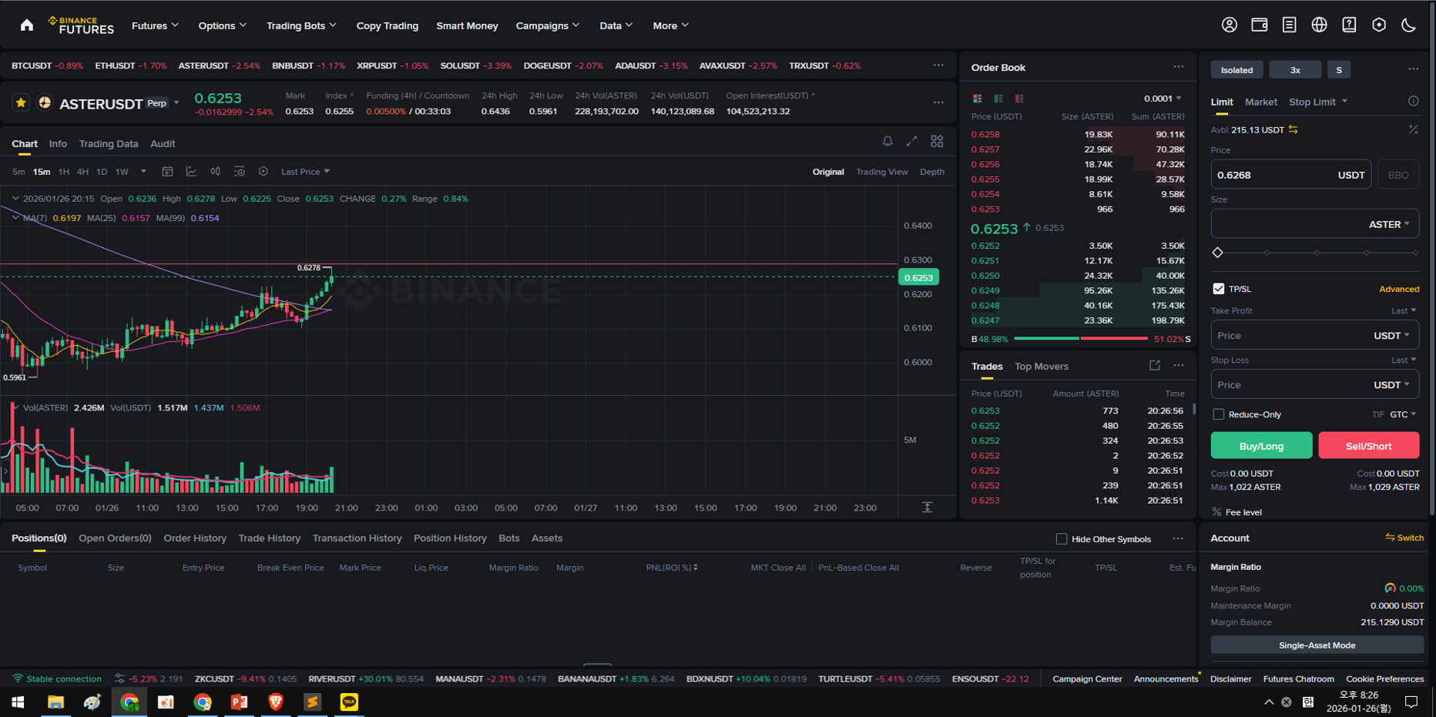Open the language globe icon

1320,25
